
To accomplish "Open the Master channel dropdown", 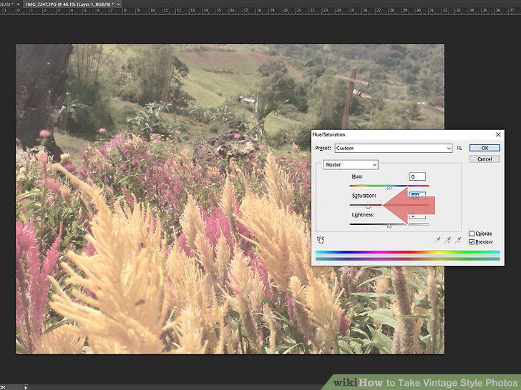I will pos(351,165).
